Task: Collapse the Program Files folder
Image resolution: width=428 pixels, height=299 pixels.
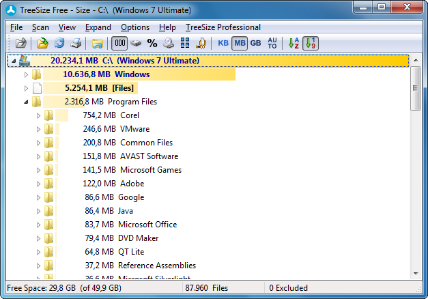Action: pyautogui.click(x=26, y=102)
